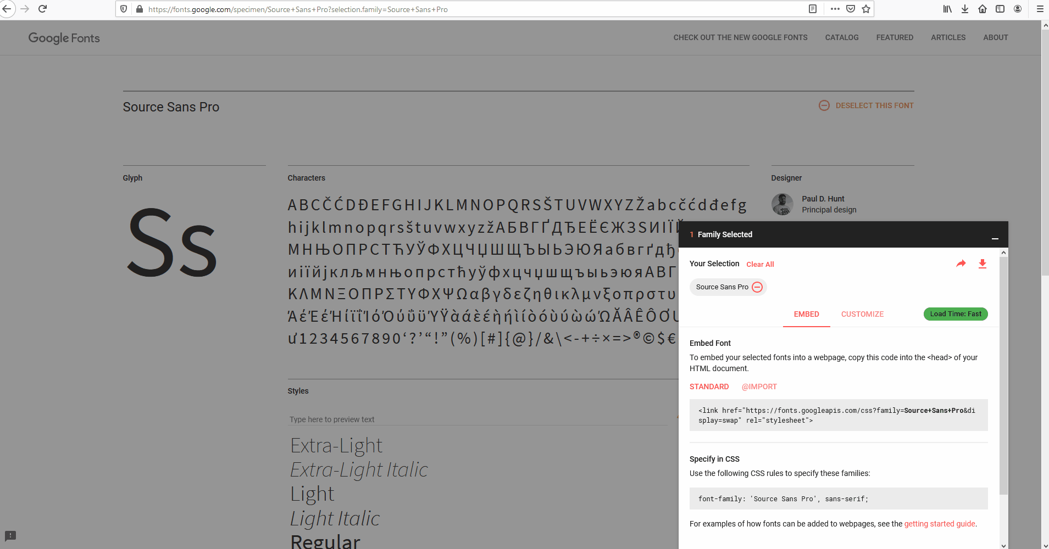The width and height of the screenshot is (1049, 549).
Task: Toggle reader view icon in address bar
Action: pos(813,9)
